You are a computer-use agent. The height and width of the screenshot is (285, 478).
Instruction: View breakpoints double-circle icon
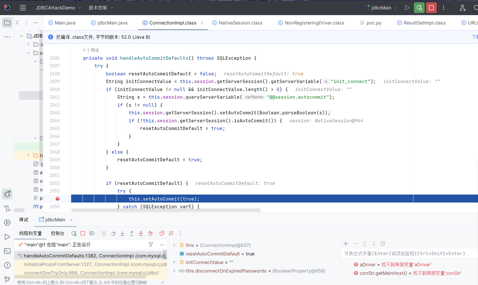point(162,233)
